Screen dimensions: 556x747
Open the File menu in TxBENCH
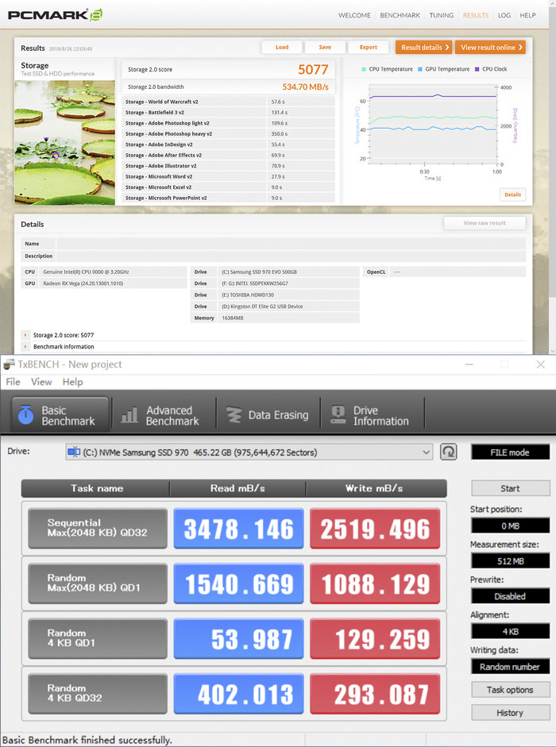(x=14, y=382)
